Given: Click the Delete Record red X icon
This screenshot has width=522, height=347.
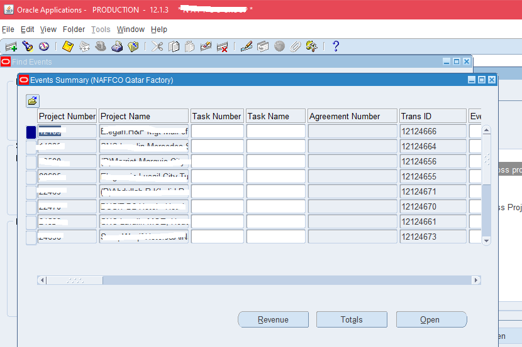Looking at the screenshot, I should click(222, 46).
